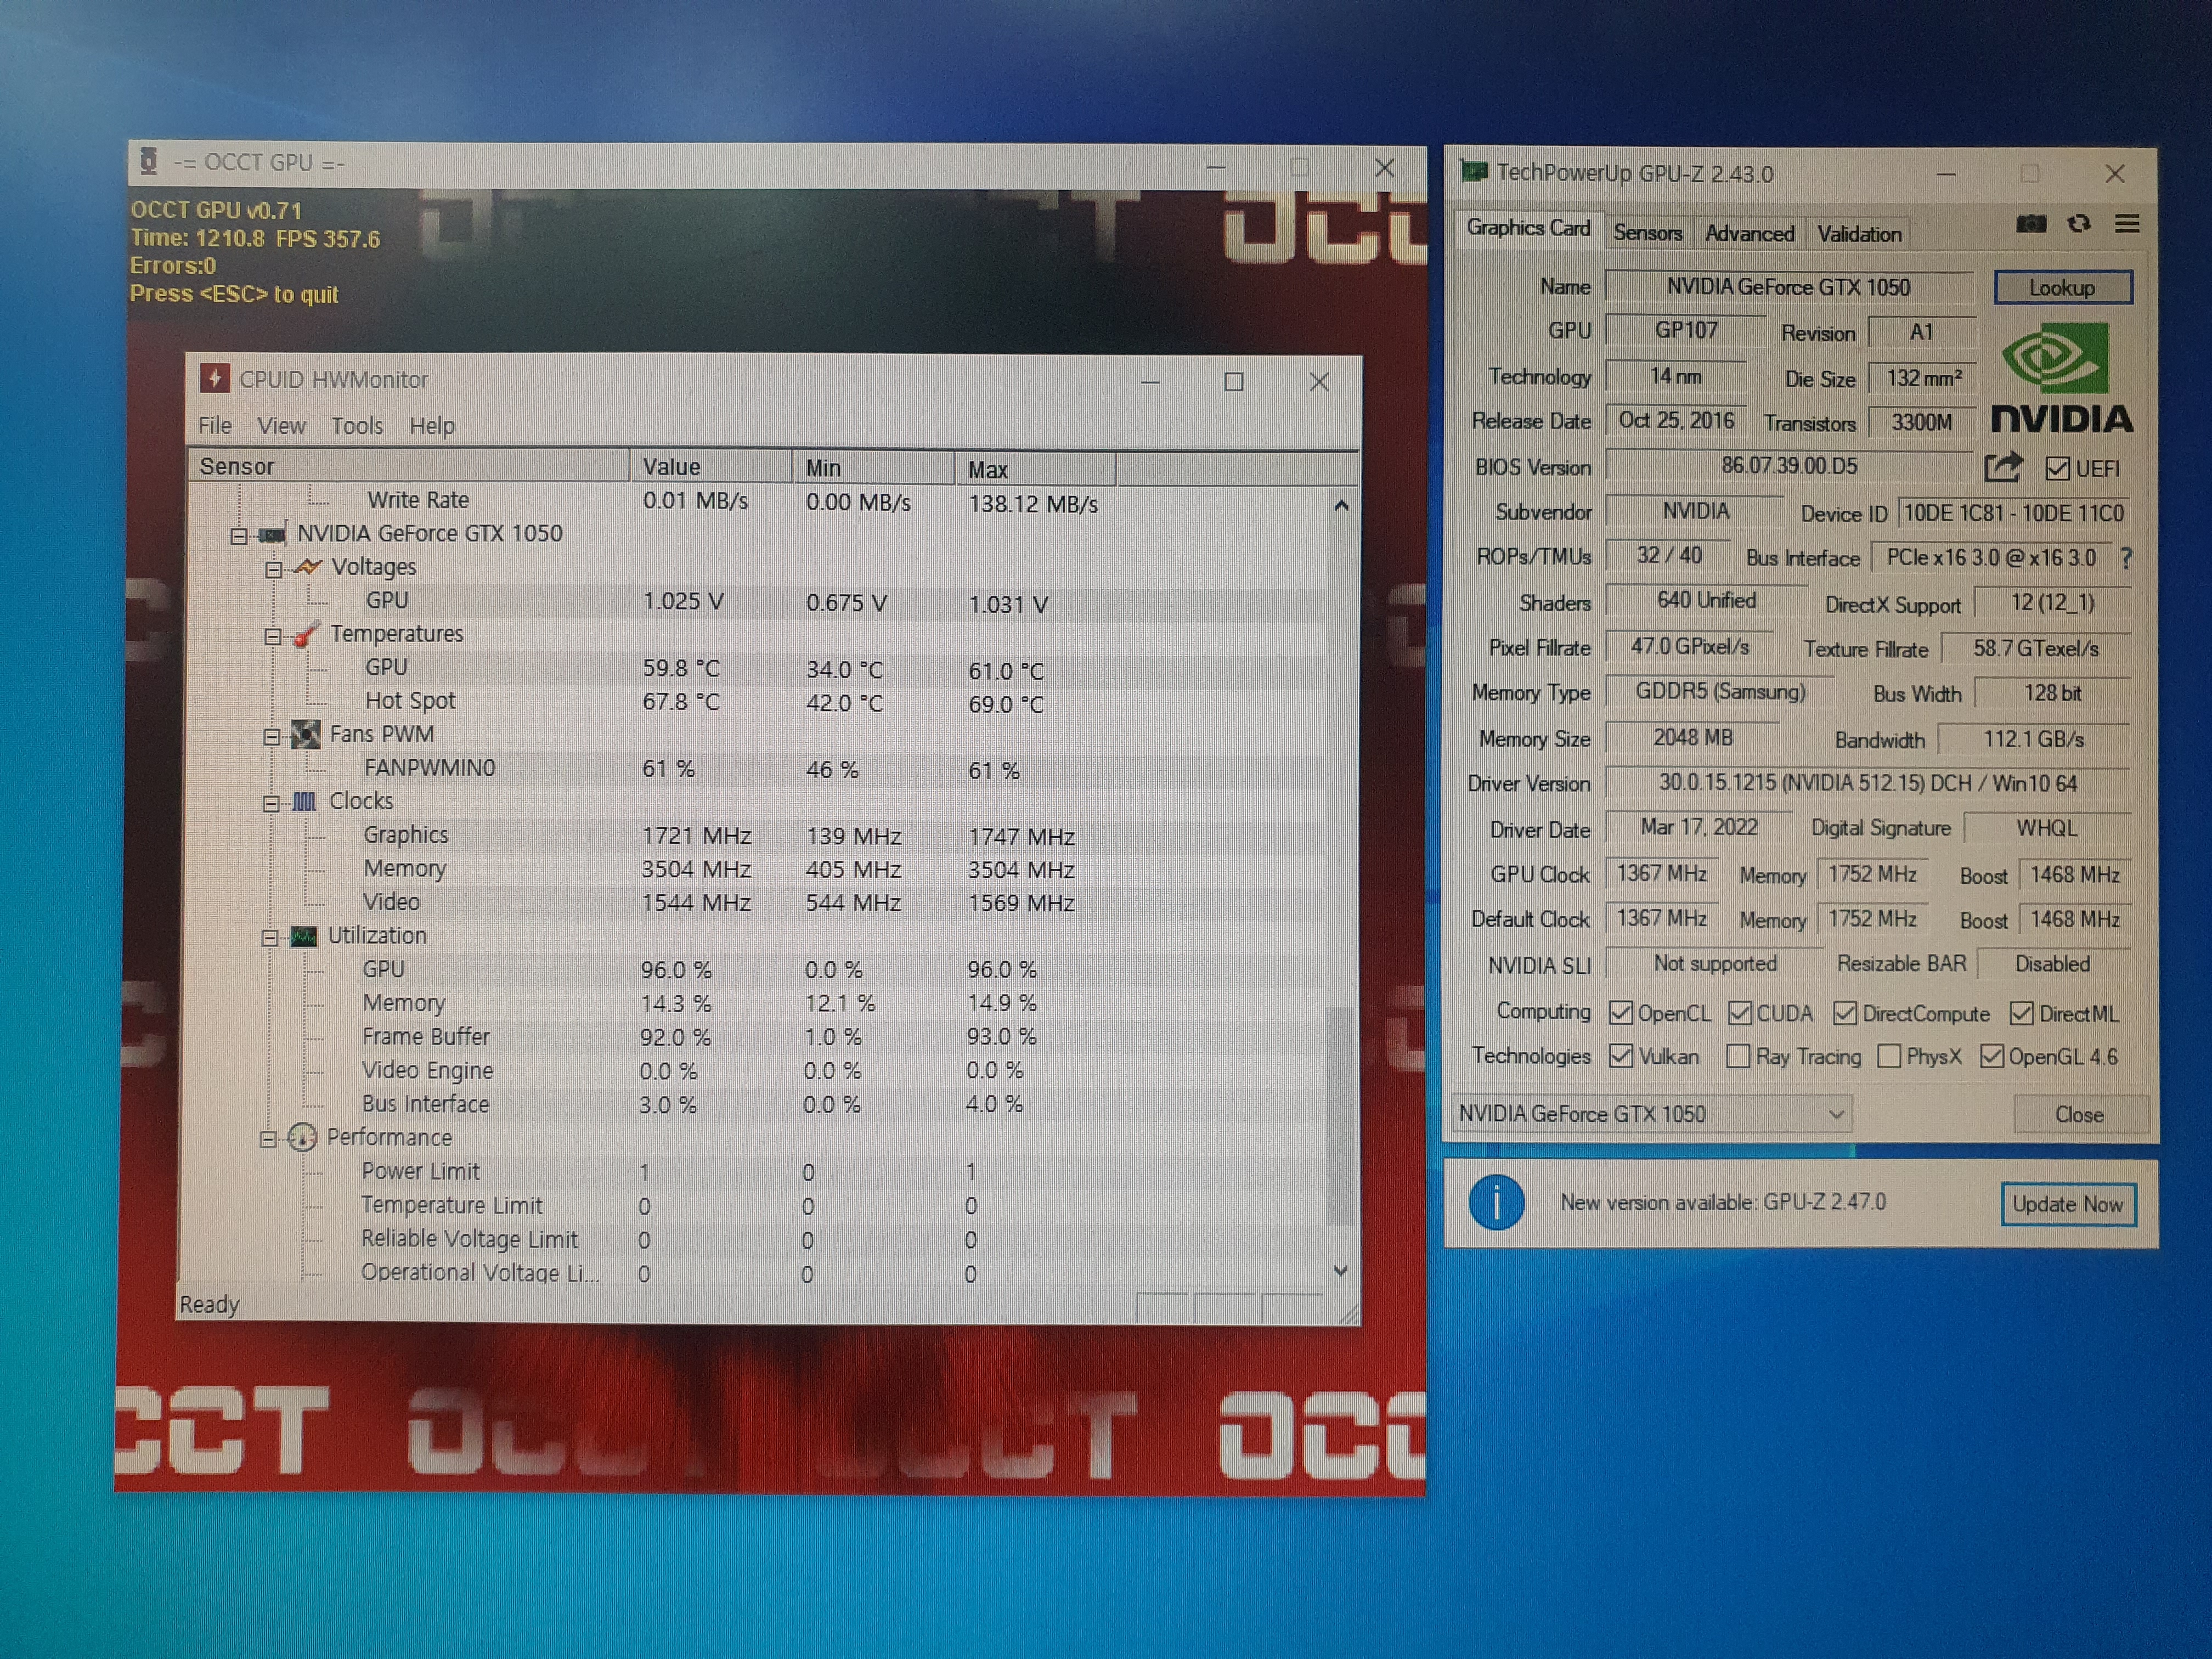
Task: Select the Write Rate row
Action: pyautogui.click(x=756, y=501)
